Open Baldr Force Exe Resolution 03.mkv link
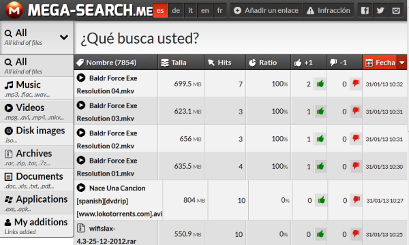409x245 pixels. click(x=107, y=112)
